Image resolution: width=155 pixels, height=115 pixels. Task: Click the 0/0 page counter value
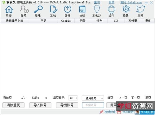[23, 98]
